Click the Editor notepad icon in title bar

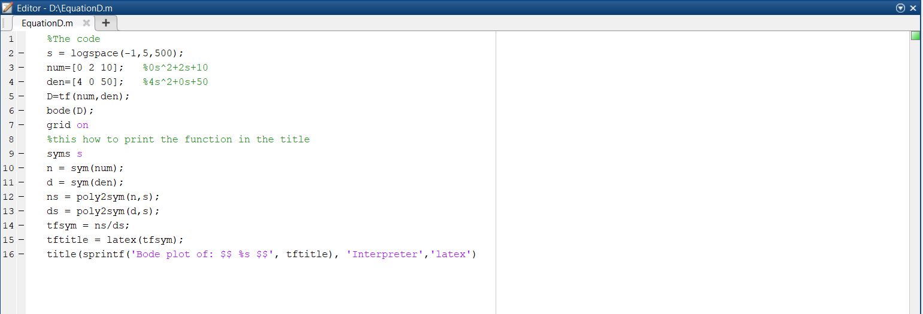click(8, 8)
